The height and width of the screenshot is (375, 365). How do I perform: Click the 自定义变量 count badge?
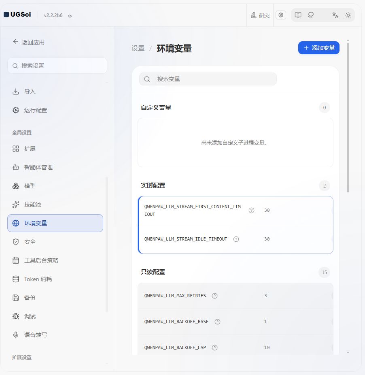click(x=325, y=108)
